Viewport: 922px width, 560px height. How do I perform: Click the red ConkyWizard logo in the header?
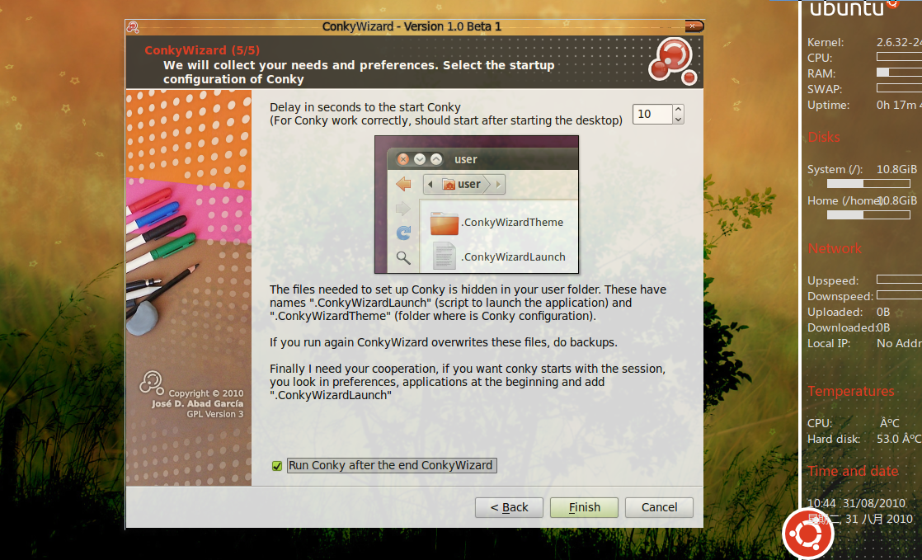pyautogui.click(x=673, y=61)
